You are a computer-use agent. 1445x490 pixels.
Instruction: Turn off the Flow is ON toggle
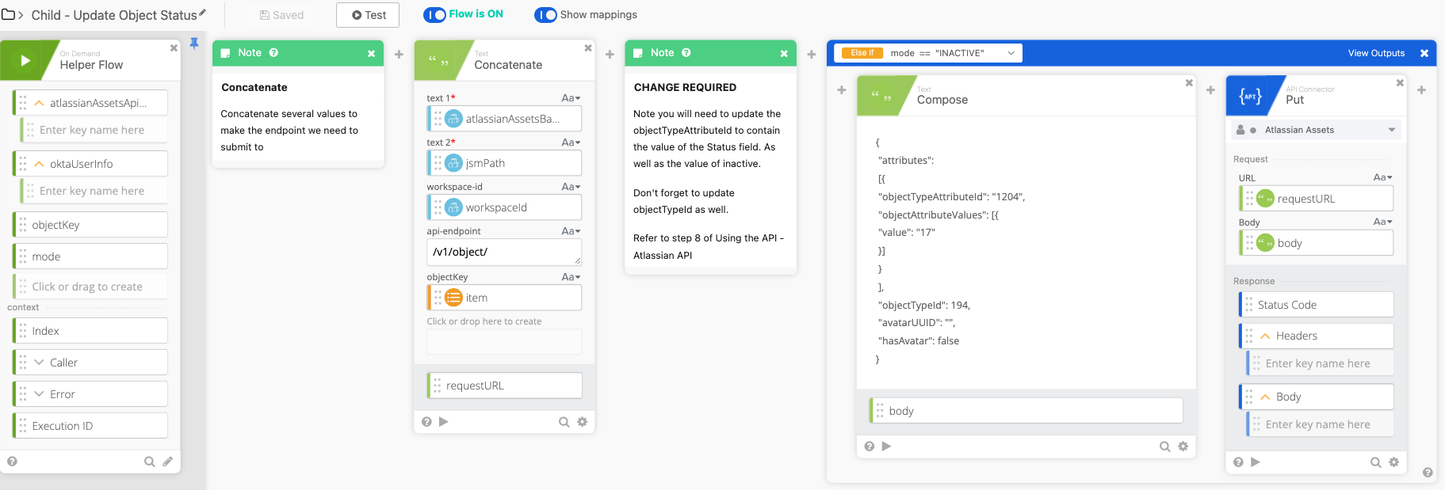(x=434, y=14)
